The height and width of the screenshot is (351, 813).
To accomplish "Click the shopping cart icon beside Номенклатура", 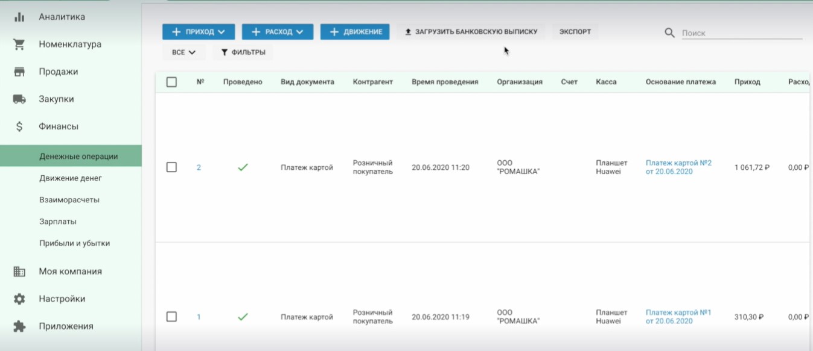I will (x=19, y=45).
